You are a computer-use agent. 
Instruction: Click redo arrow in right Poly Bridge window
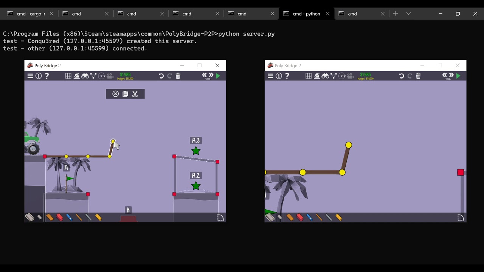(410, 76)
